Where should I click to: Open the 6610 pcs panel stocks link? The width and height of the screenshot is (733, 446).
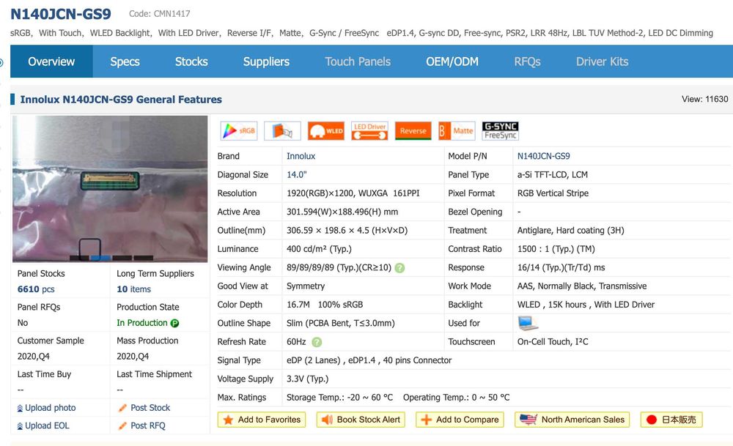click(36, 289)
